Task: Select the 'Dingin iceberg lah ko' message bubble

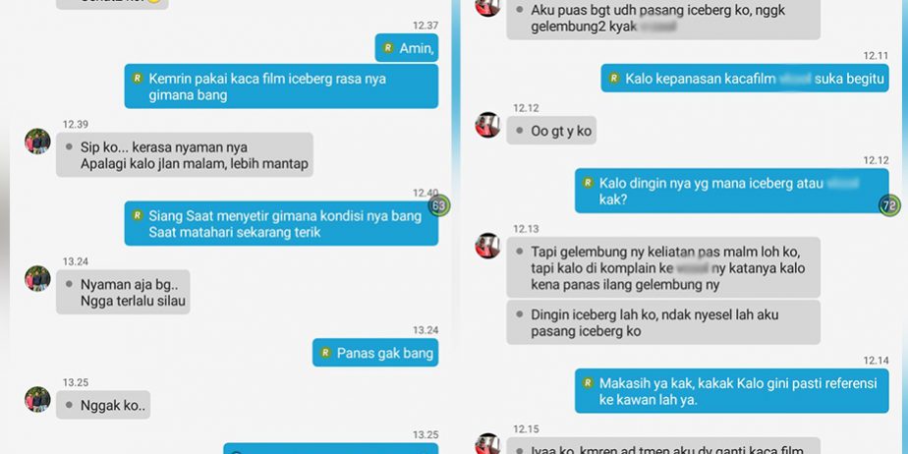Action: tap(663, 322)
